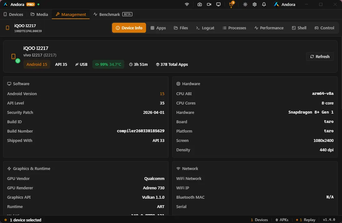342x223 pixels.
Task: Click the 1 device selected status
Action: [x=26, y=220]
